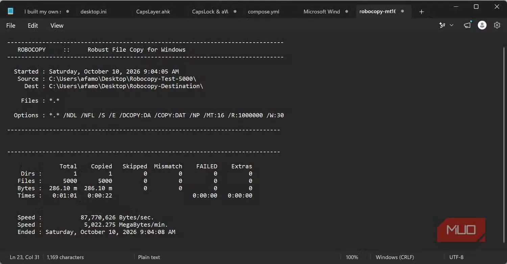Image resolution: width=507 pixels, height=264 pixels.
Task: Click the 'Total' column header
Action: (x=68, y=166)
